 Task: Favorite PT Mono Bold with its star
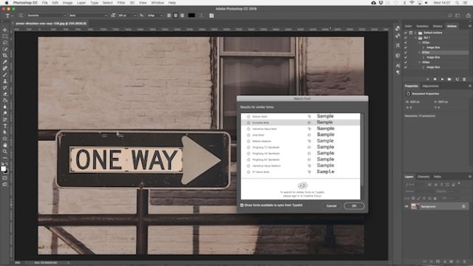tap(248, 172)
